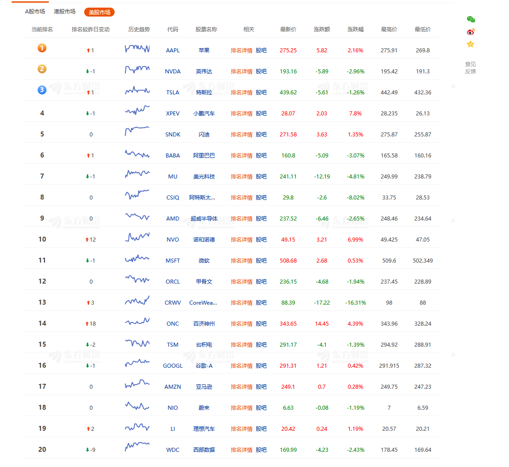Image resolution: width=509 pixels, height=467 pixels.
Task: Open 排名详情 for TSM row
Action: click(241, 345)
